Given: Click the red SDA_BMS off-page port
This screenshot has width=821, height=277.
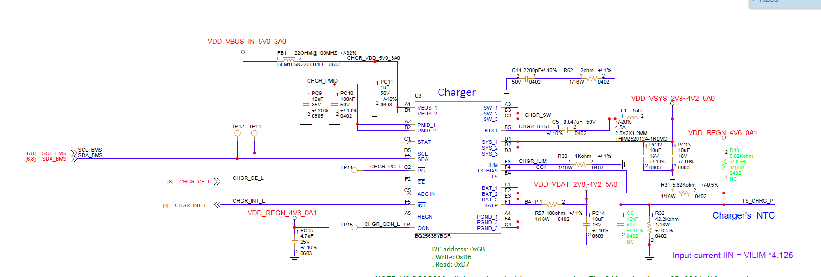Looking at the screenshot, I should [x=54, y=159].
